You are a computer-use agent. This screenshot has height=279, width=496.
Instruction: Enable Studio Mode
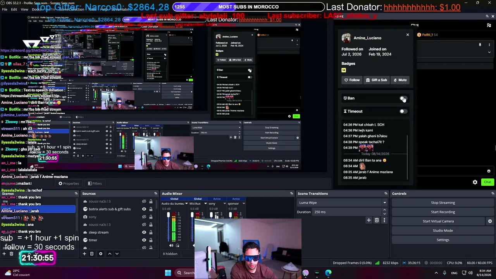click(x=443, y=231)
